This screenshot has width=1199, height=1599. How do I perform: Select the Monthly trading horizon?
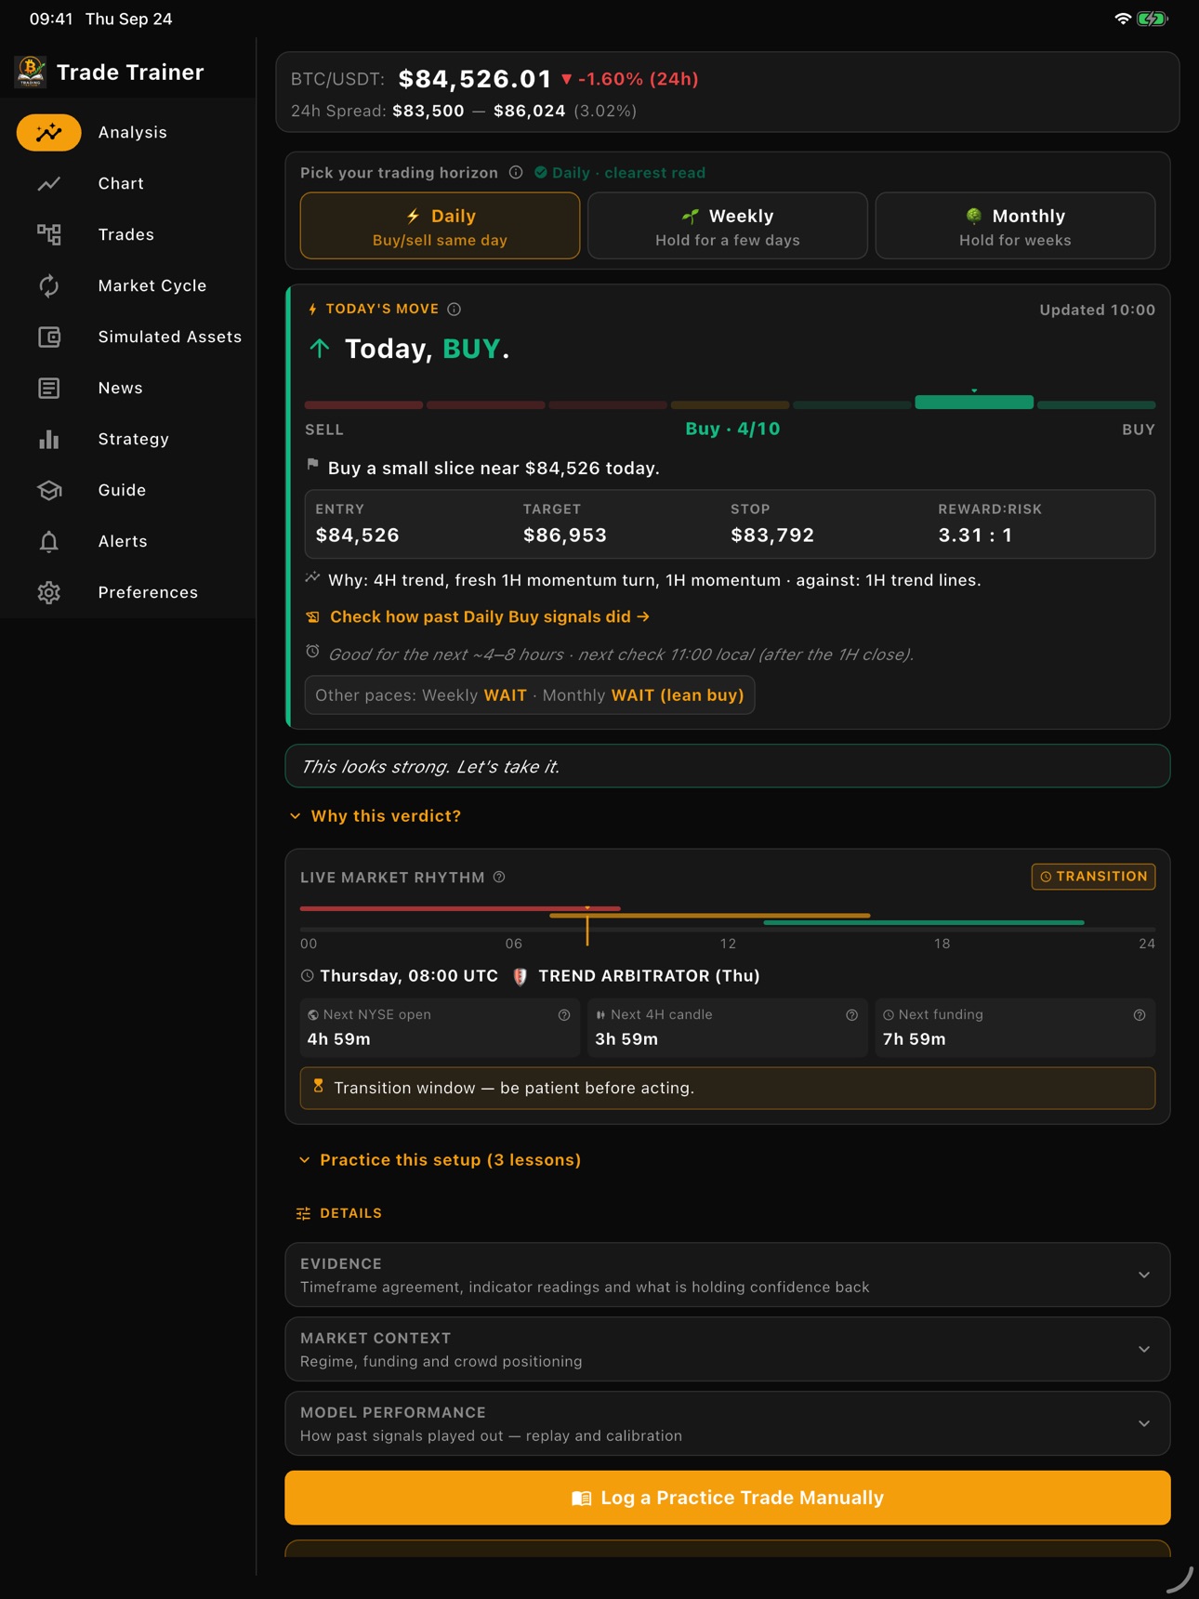click(1015, 226)
